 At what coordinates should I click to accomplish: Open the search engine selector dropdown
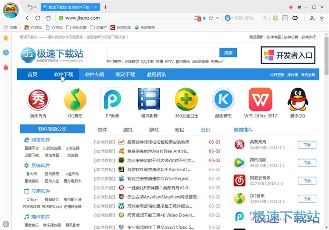click(x=229, y=18)
